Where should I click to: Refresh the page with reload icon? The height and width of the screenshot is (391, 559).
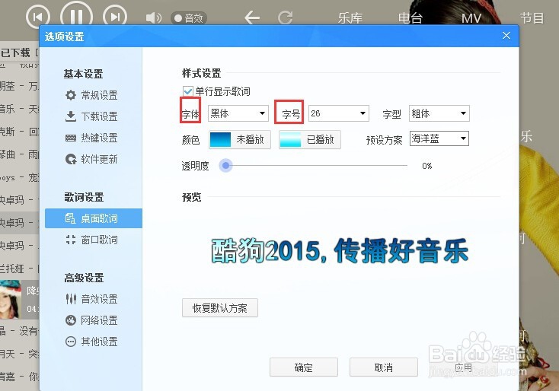pyautogui.click(x=285, y=17)
